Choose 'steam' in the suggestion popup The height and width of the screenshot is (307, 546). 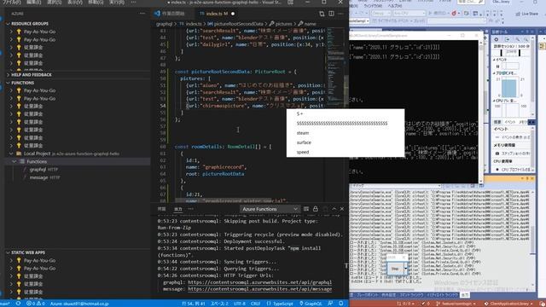coord(303,133)
